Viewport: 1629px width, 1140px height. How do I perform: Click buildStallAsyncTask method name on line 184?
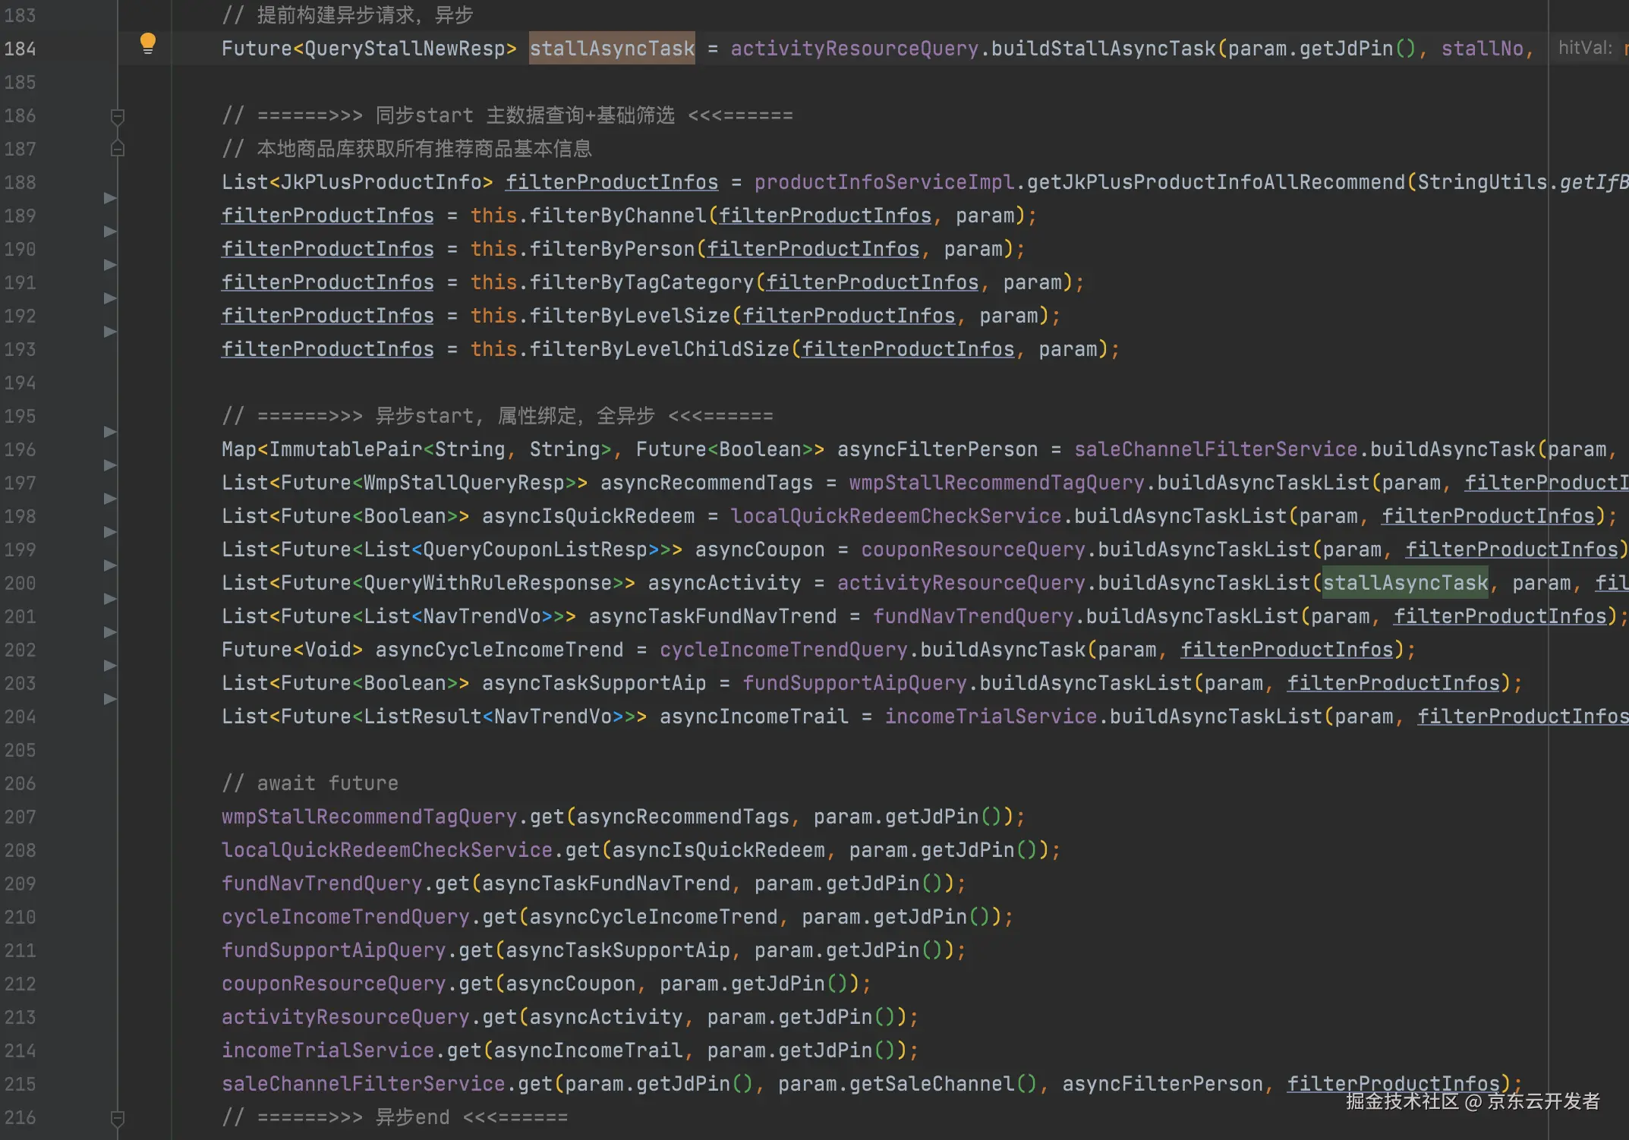[x=1103, y=49]
